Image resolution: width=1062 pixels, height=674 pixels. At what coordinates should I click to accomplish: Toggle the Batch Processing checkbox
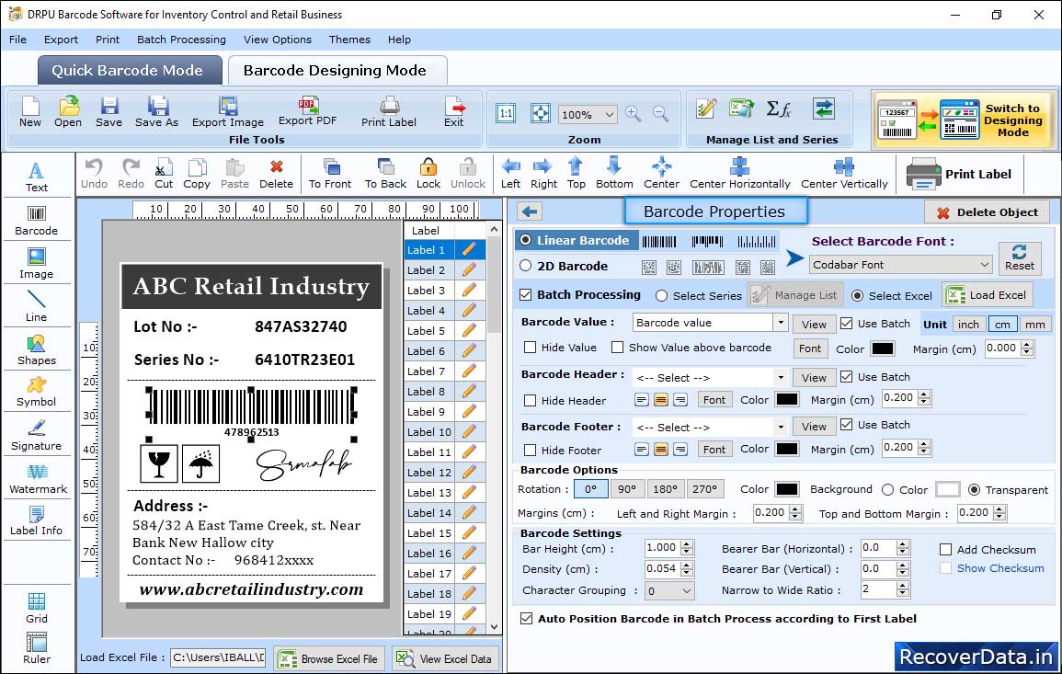pos(526,294)
